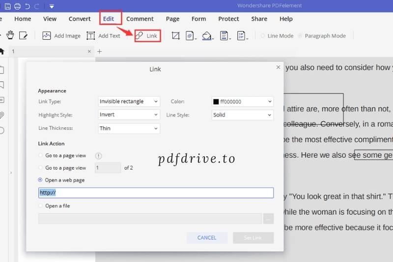Image resolution: width=393 pixels, height=262 pixels.
Task: Select the Edit object tool icon
Action: point(23,35)
